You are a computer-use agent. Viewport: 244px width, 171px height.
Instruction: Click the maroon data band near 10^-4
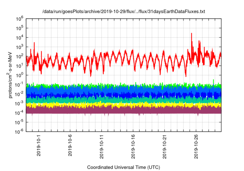(124, 110)
